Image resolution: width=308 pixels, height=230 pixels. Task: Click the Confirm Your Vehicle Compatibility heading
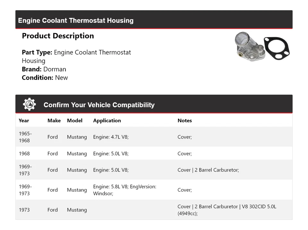(x=99, y=105)
